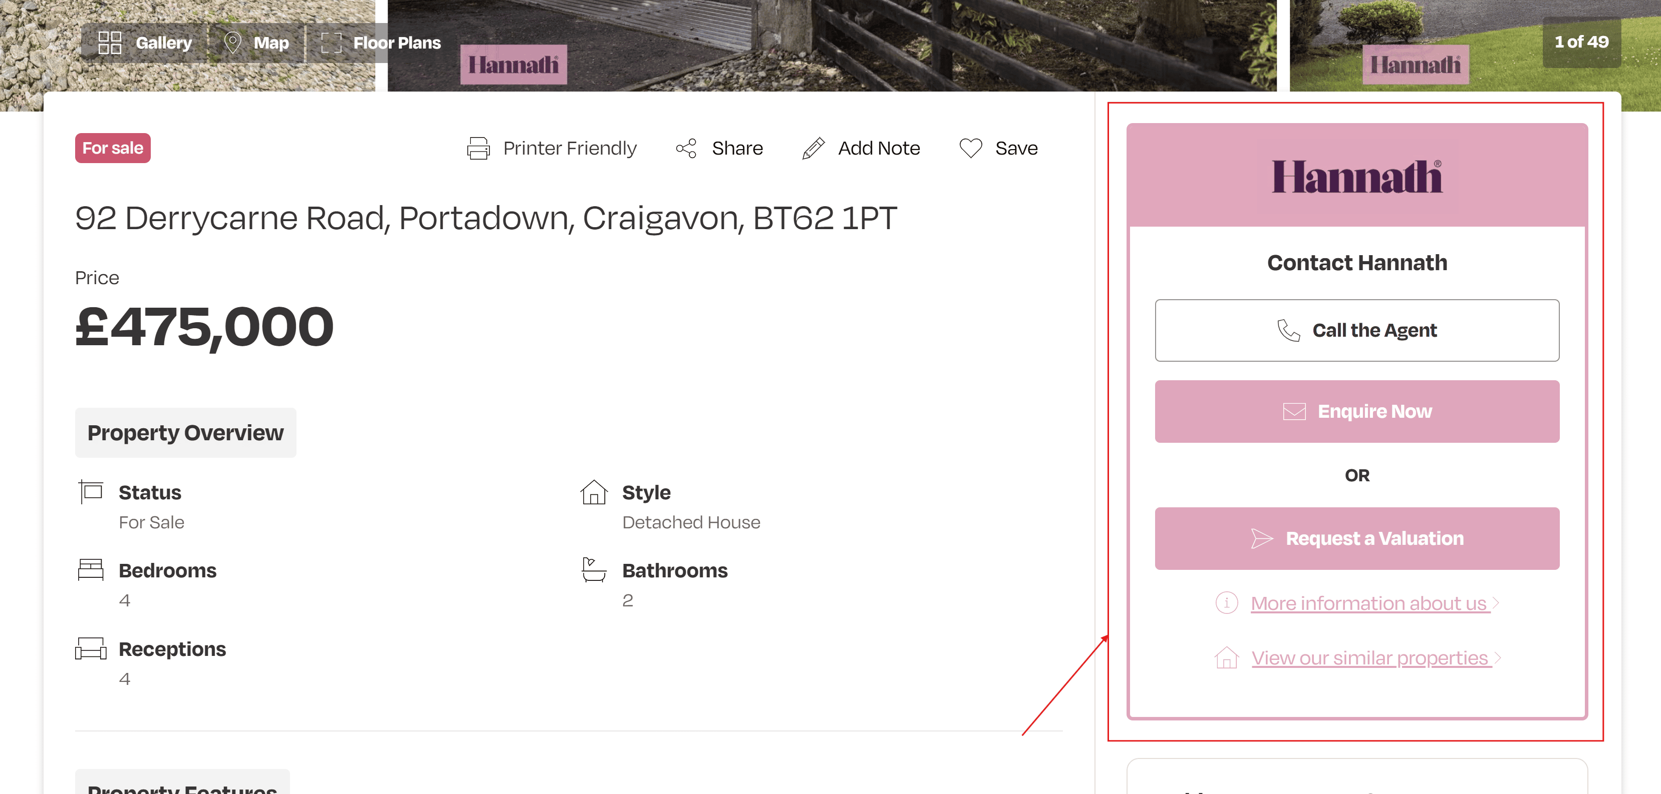Click the 92 Derrycarne Road address title
This screenshot has width=1661, height=794.
click(485, 218)
